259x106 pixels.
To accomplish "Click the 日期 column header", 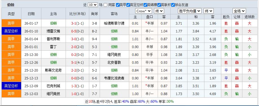I will click(x=31, y=14).
